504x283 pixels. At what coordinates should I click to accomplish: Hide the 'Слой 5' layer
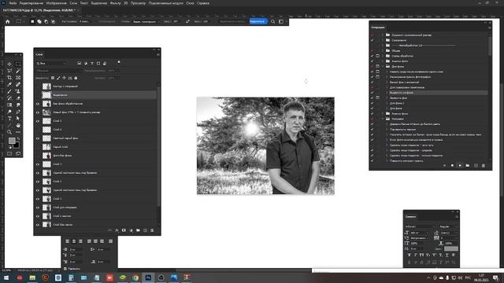tap(38, 121)
